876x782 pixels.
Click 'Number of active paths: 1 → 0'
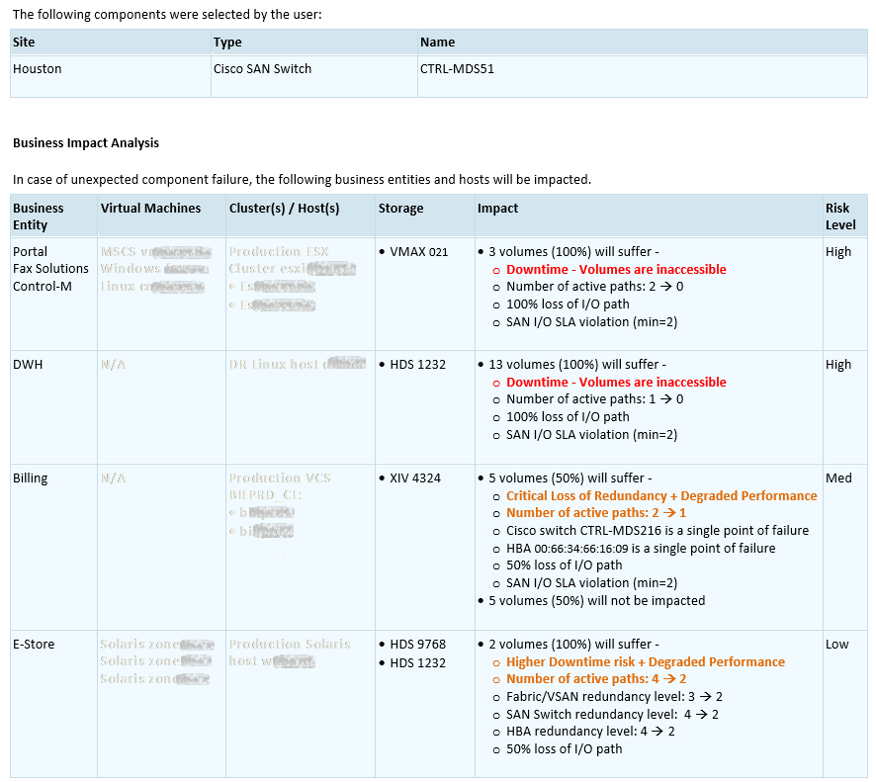point(594,399)
